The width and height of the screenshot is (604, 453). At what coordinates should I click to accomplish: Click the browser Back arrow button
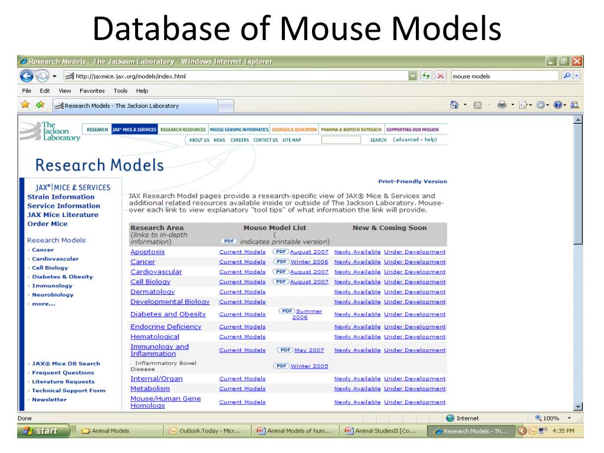27,76
